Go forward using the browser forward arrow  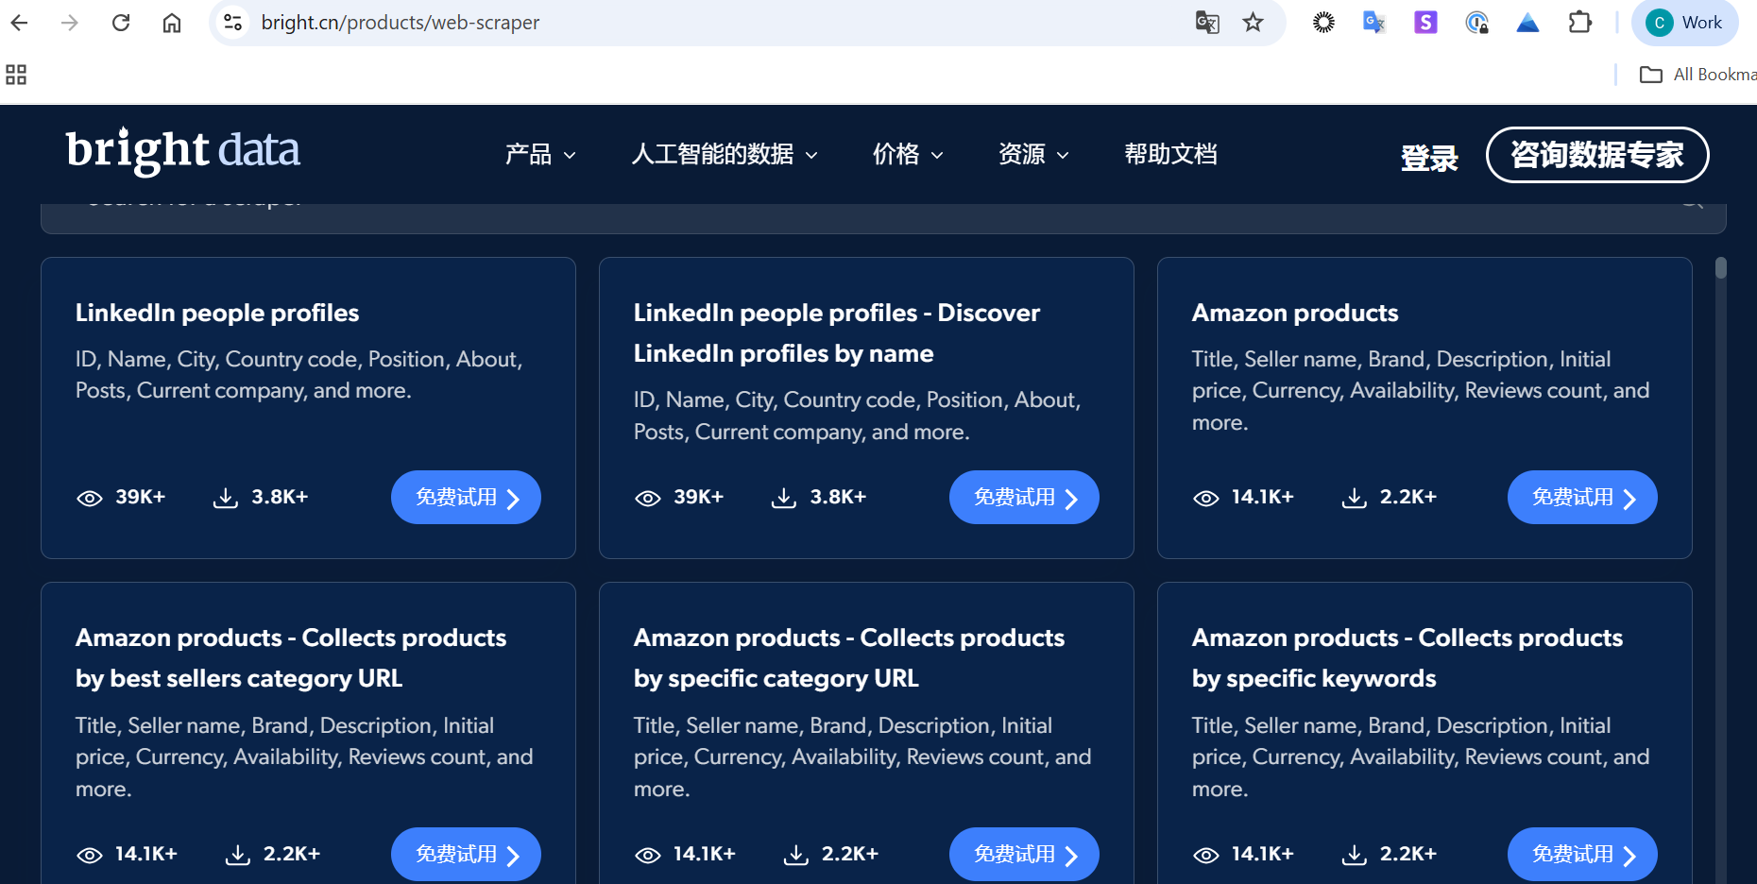pyautogui.click(x=70, y=23)
